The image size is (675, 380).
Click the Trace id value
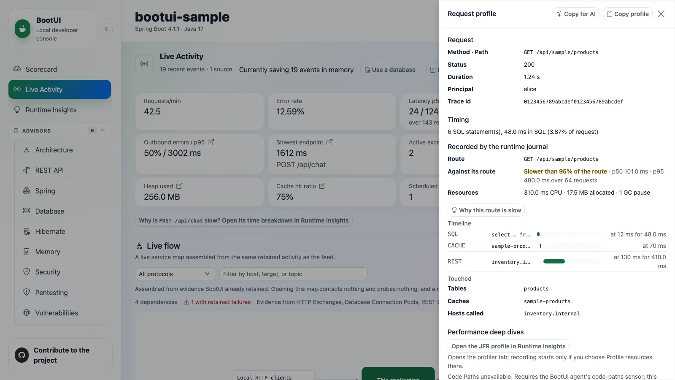pyautogui.click(x=573, y=102)
